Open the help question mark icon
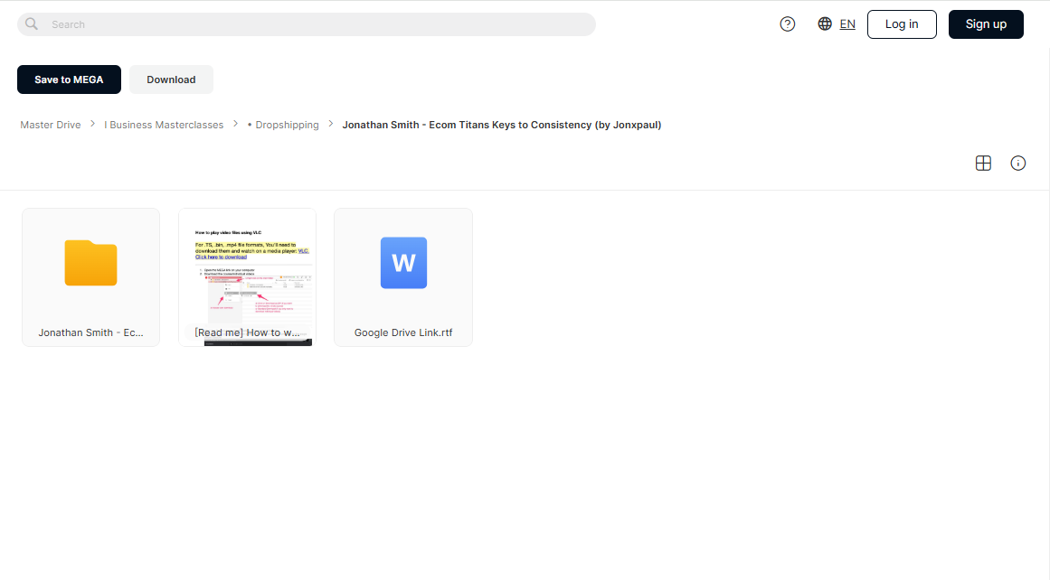Screen dimensions: 1050x580 tap(788, 24)
